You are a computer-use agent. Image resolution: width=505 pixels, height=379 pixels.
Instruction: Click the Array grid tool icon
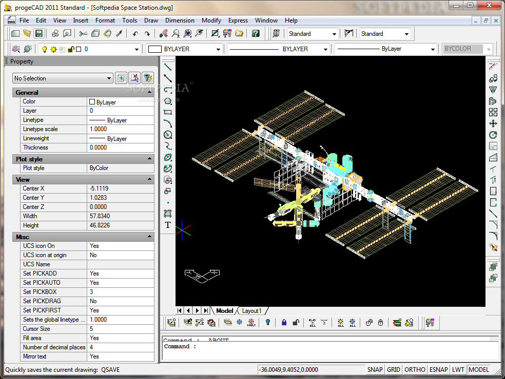pos(493,112)
